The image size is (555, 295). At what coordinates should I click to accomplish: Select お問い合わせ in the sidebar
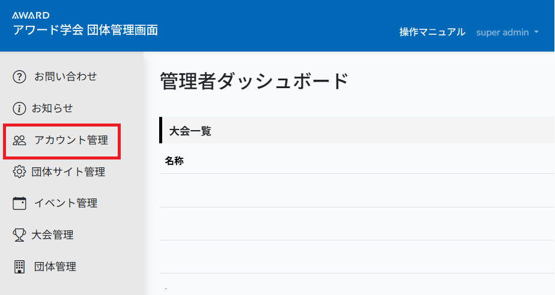pos(65,77)
